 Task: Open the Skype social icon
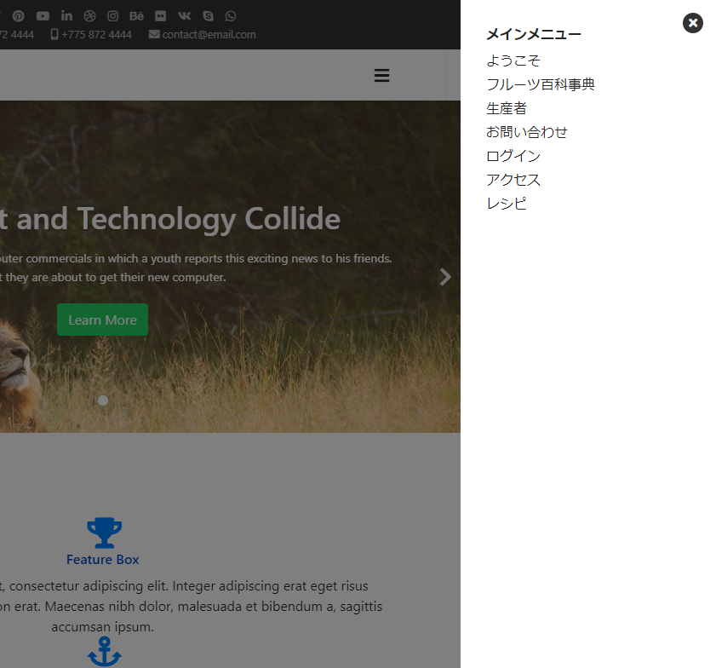click(207, 15)
